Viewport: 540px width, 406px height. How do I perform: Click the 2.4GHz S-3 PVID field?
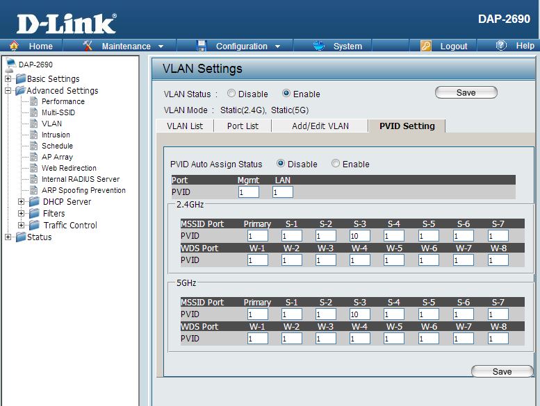[359, 236]
